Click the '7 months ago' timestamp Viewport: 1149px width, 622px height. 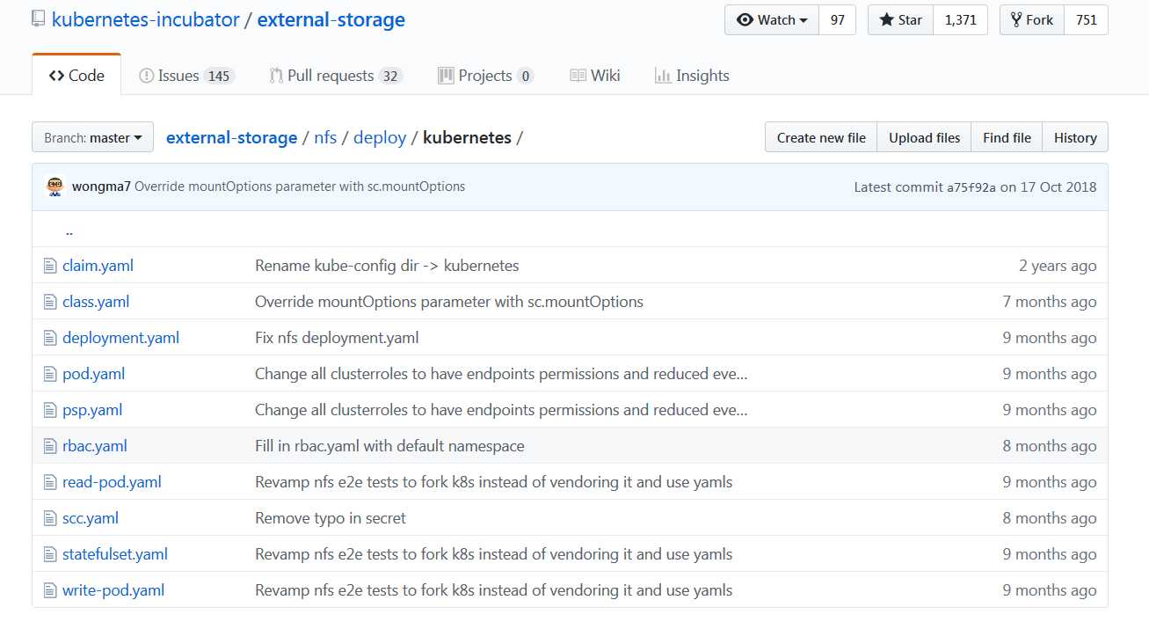pos(1050,302)
